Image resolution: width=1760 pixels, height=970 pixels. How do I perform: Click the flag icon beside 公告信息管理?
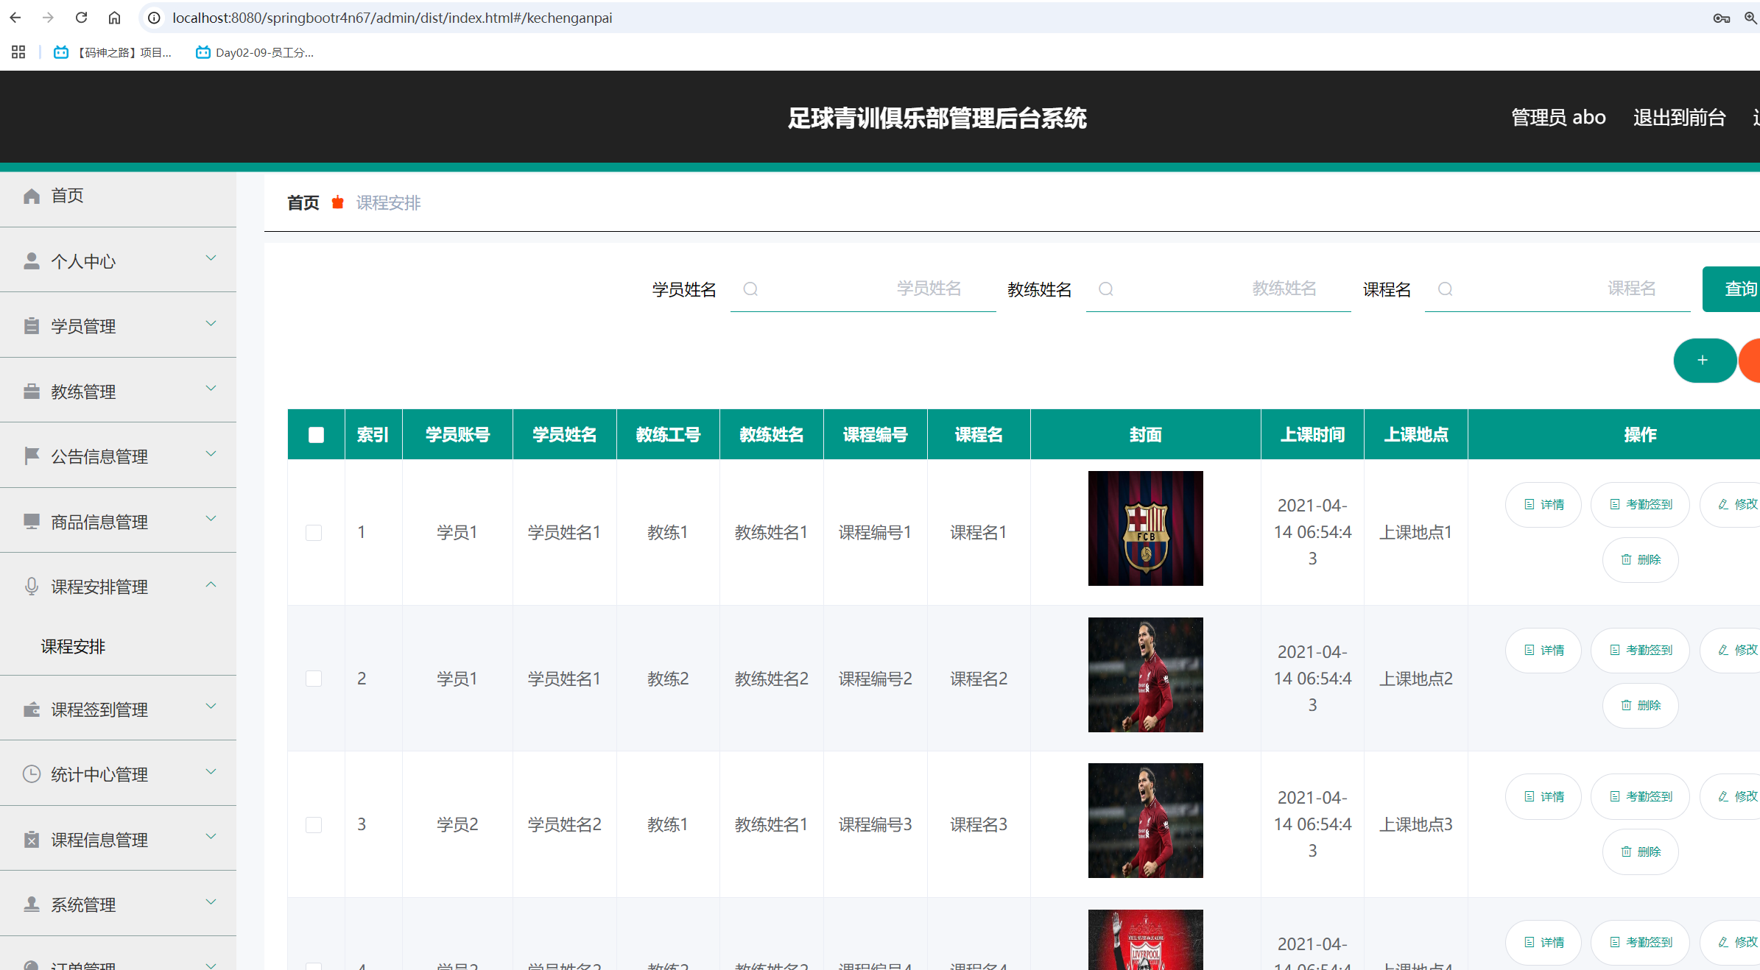click(x=31, y=456)
